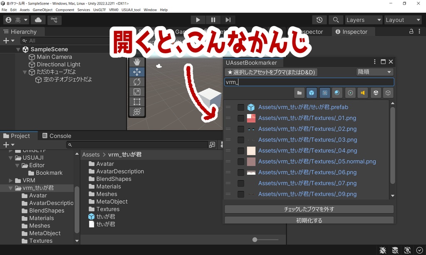Check the bookmark for _05.normal.png
Image resolution: width=426 pixels, height=255 pixels.
tap(240, 161)
